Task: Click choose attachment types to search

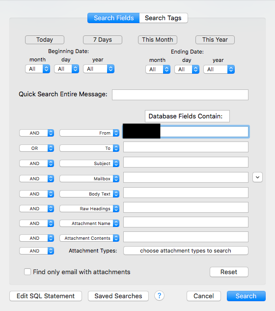Action: (x=186, y=251)
